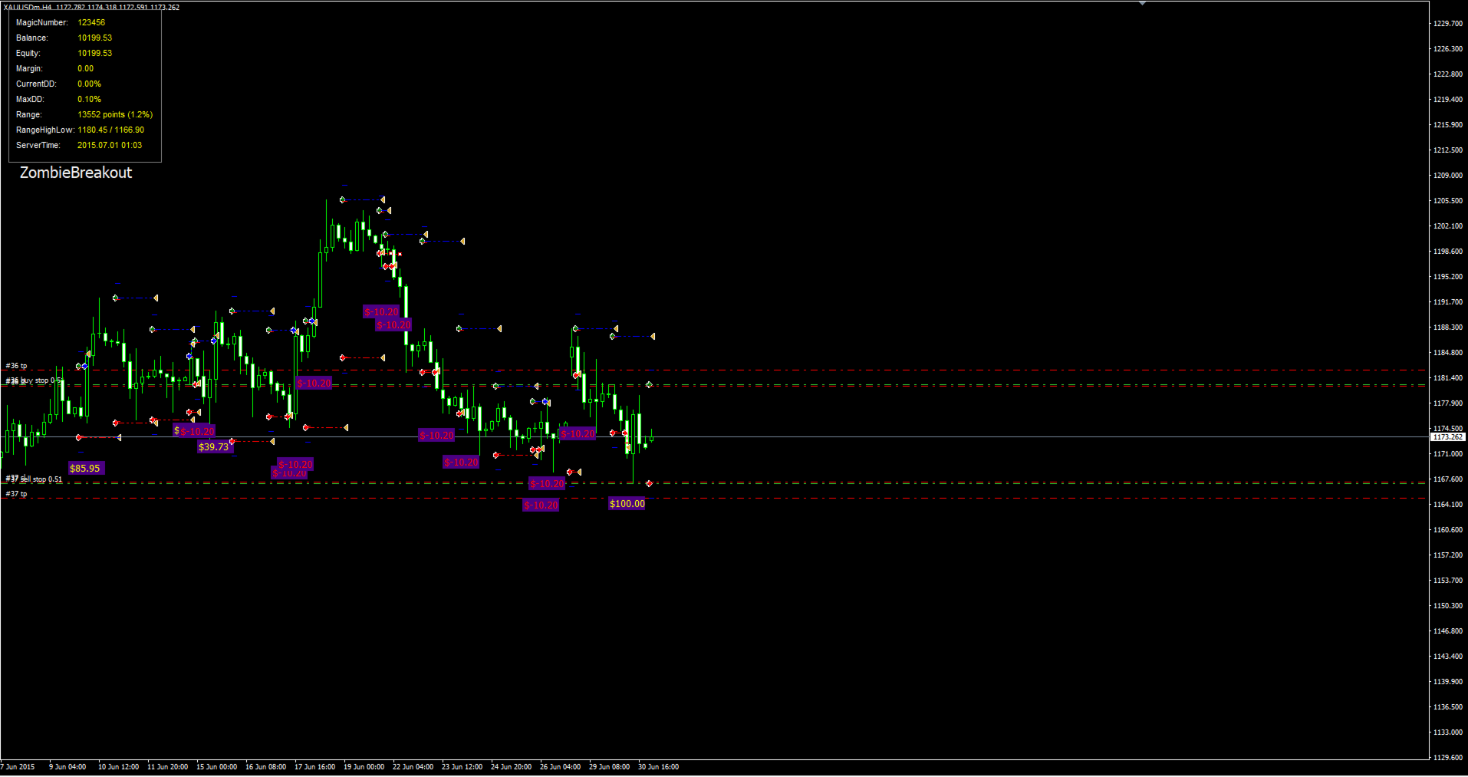Click time axis label 7 Jun 2015
This screenshot has height=777, width=1468.
18,766
